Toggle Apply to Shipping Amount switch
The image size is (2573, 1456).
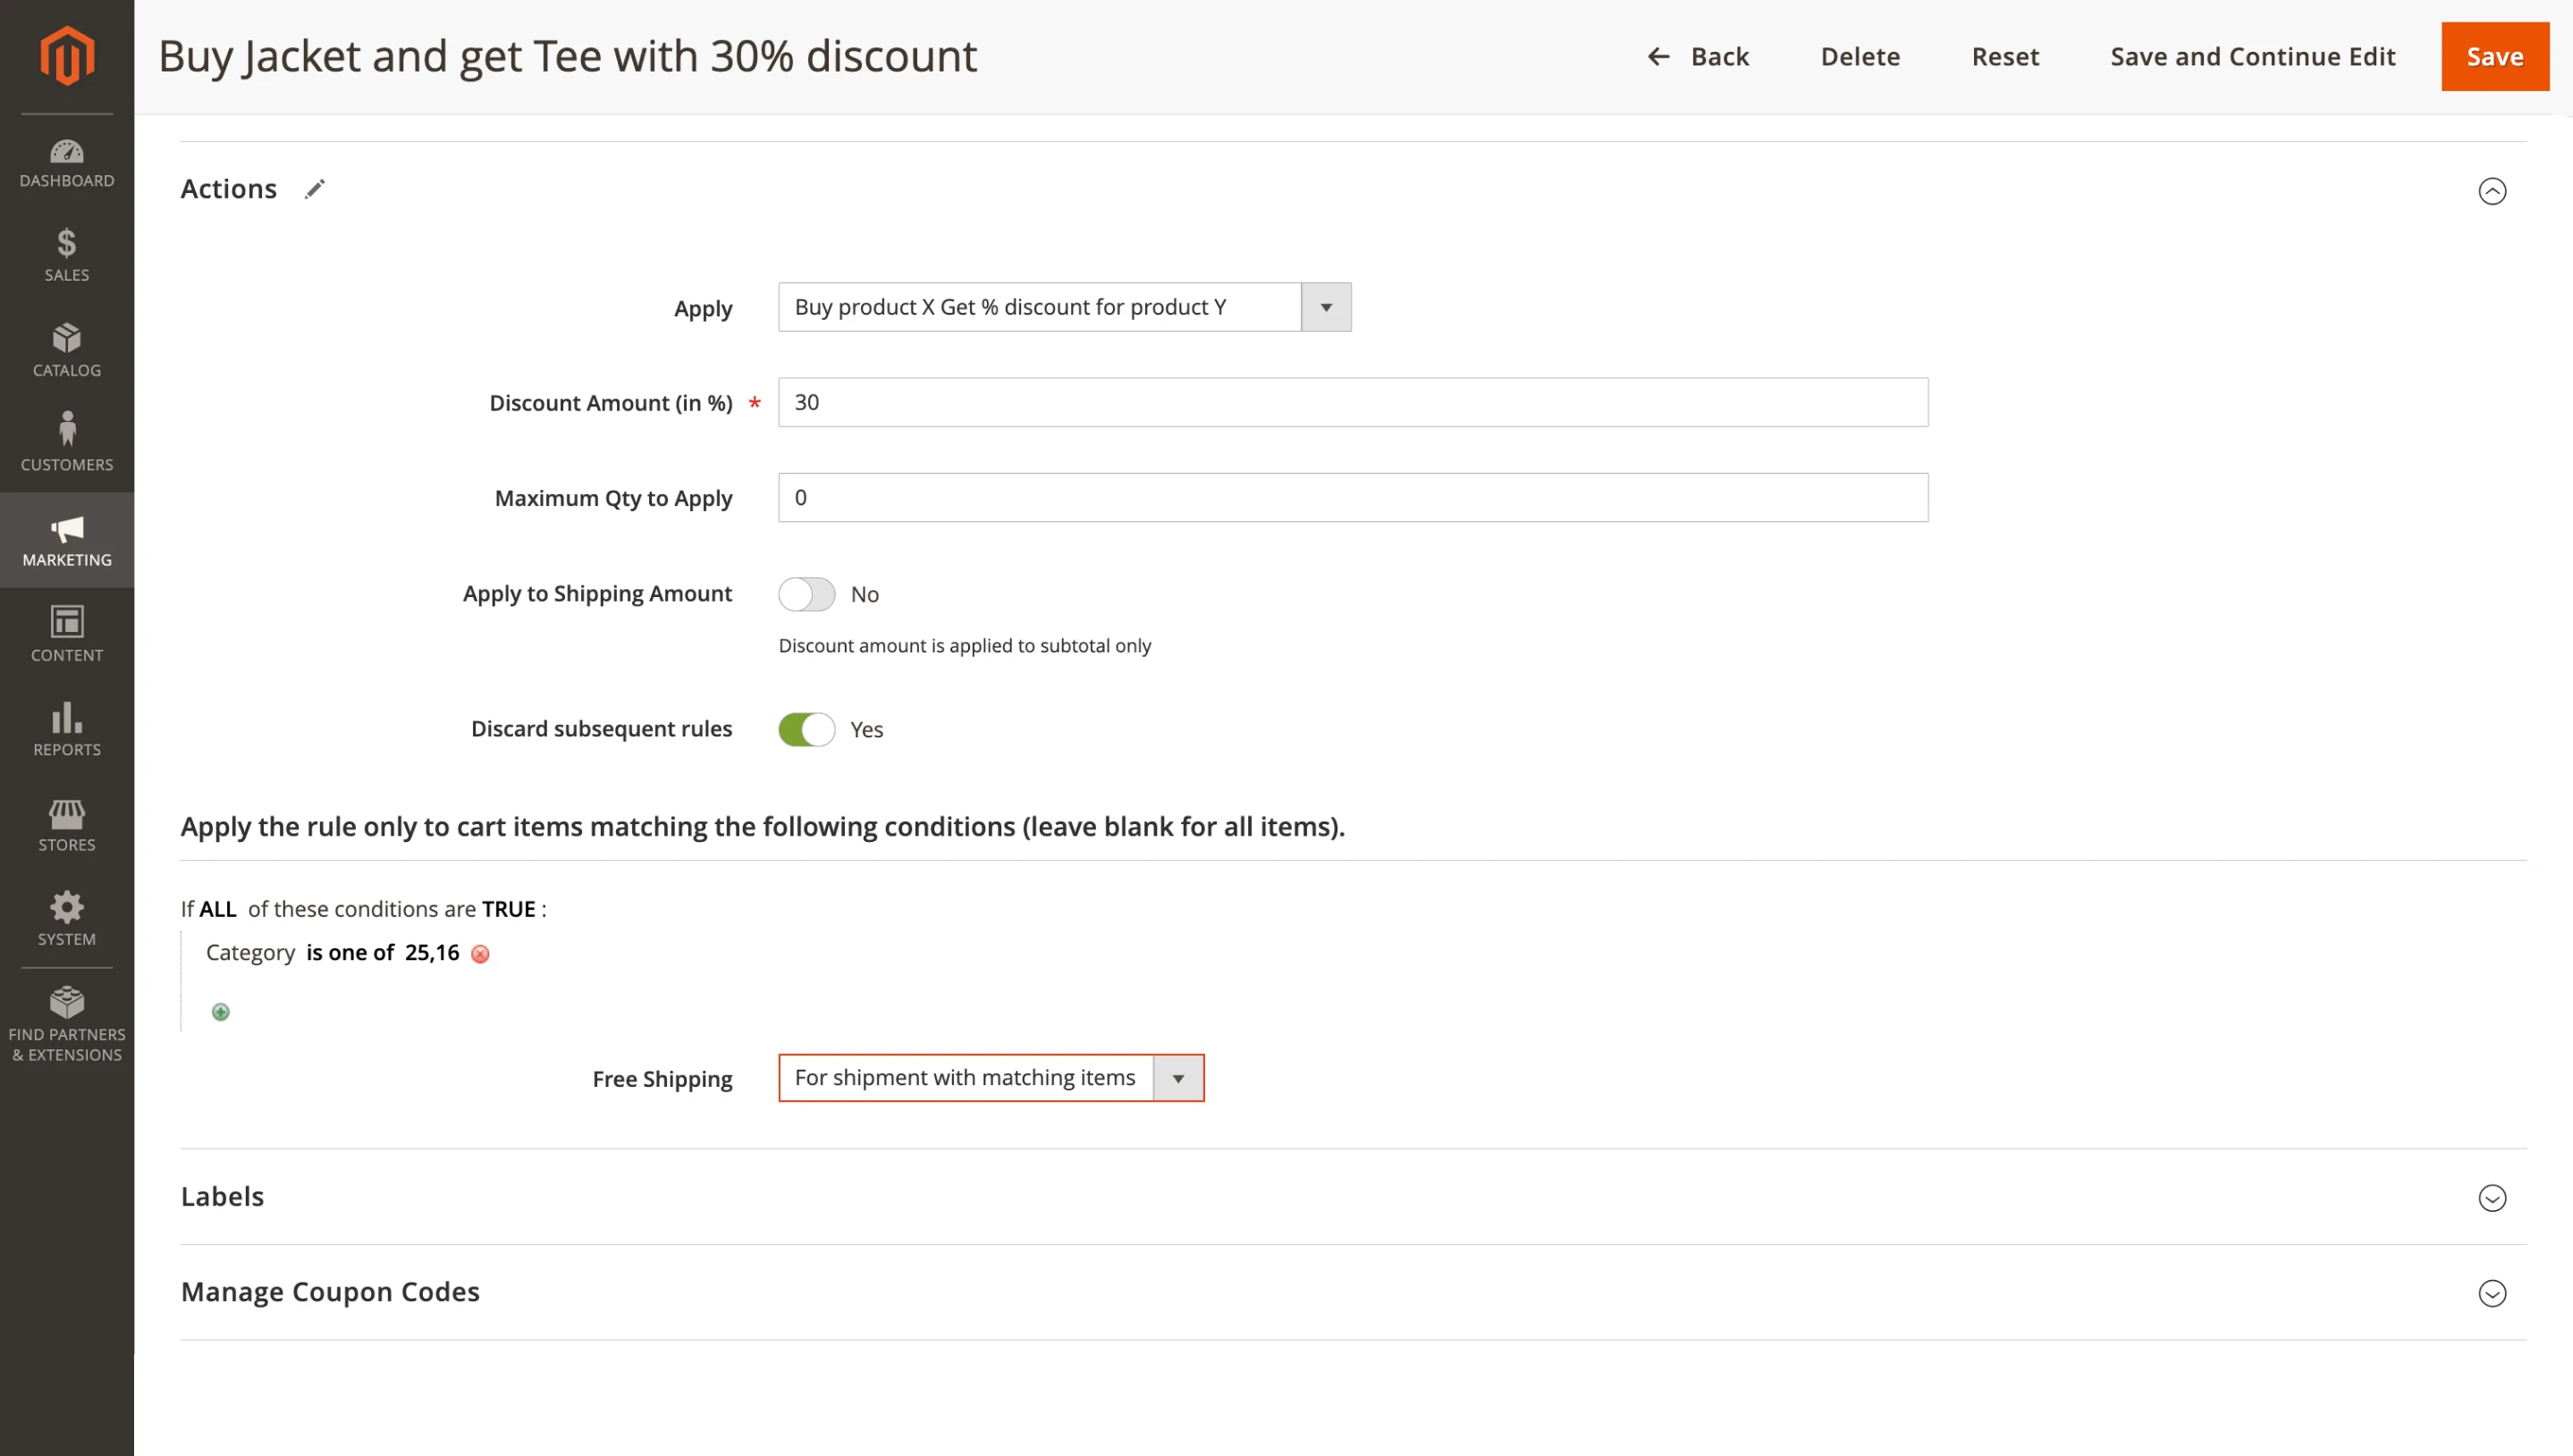tap(806, 594)
